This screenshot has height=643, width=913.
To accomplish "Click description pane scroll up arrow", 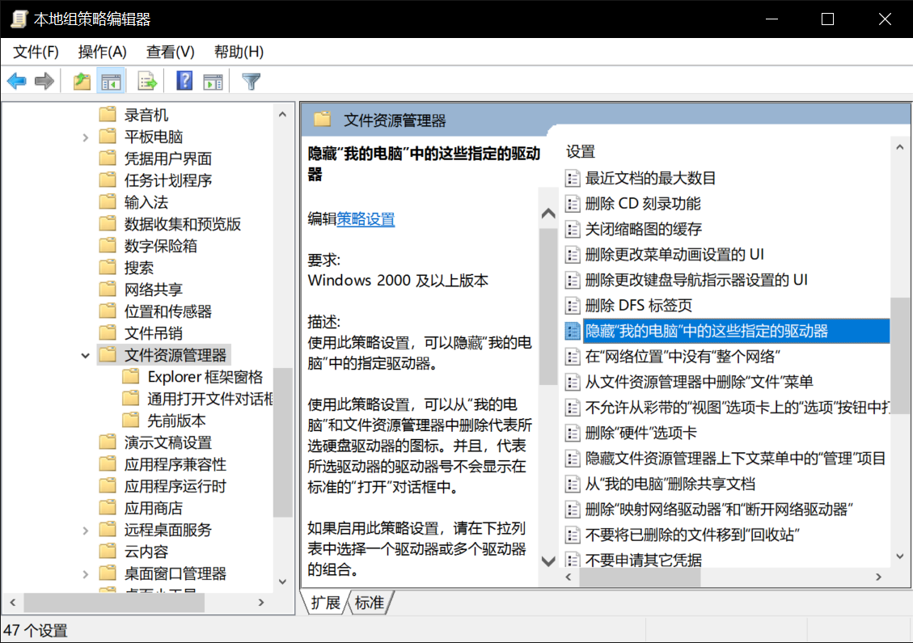I will (548, 214).
